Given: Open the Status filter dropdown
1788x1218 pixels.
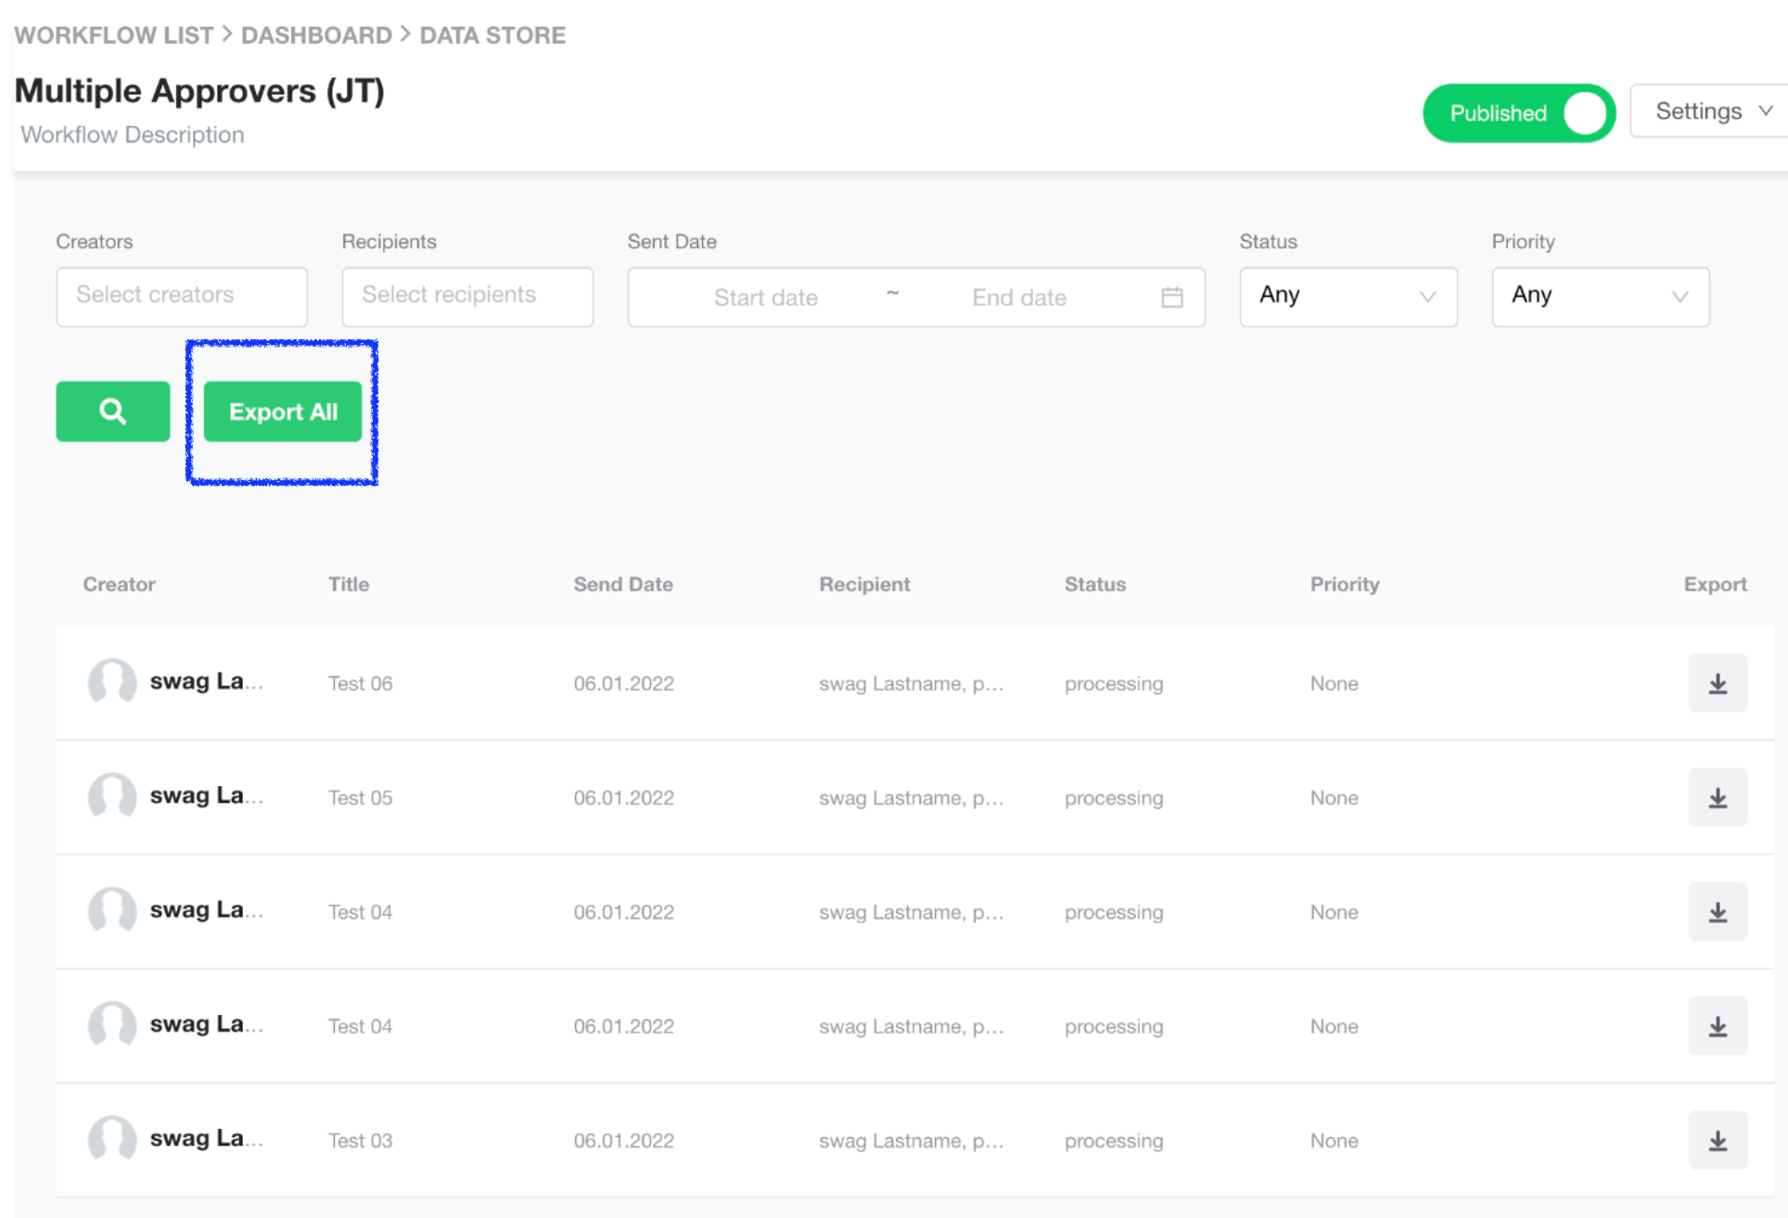Looking at the screenshot, I should 1347,297.
